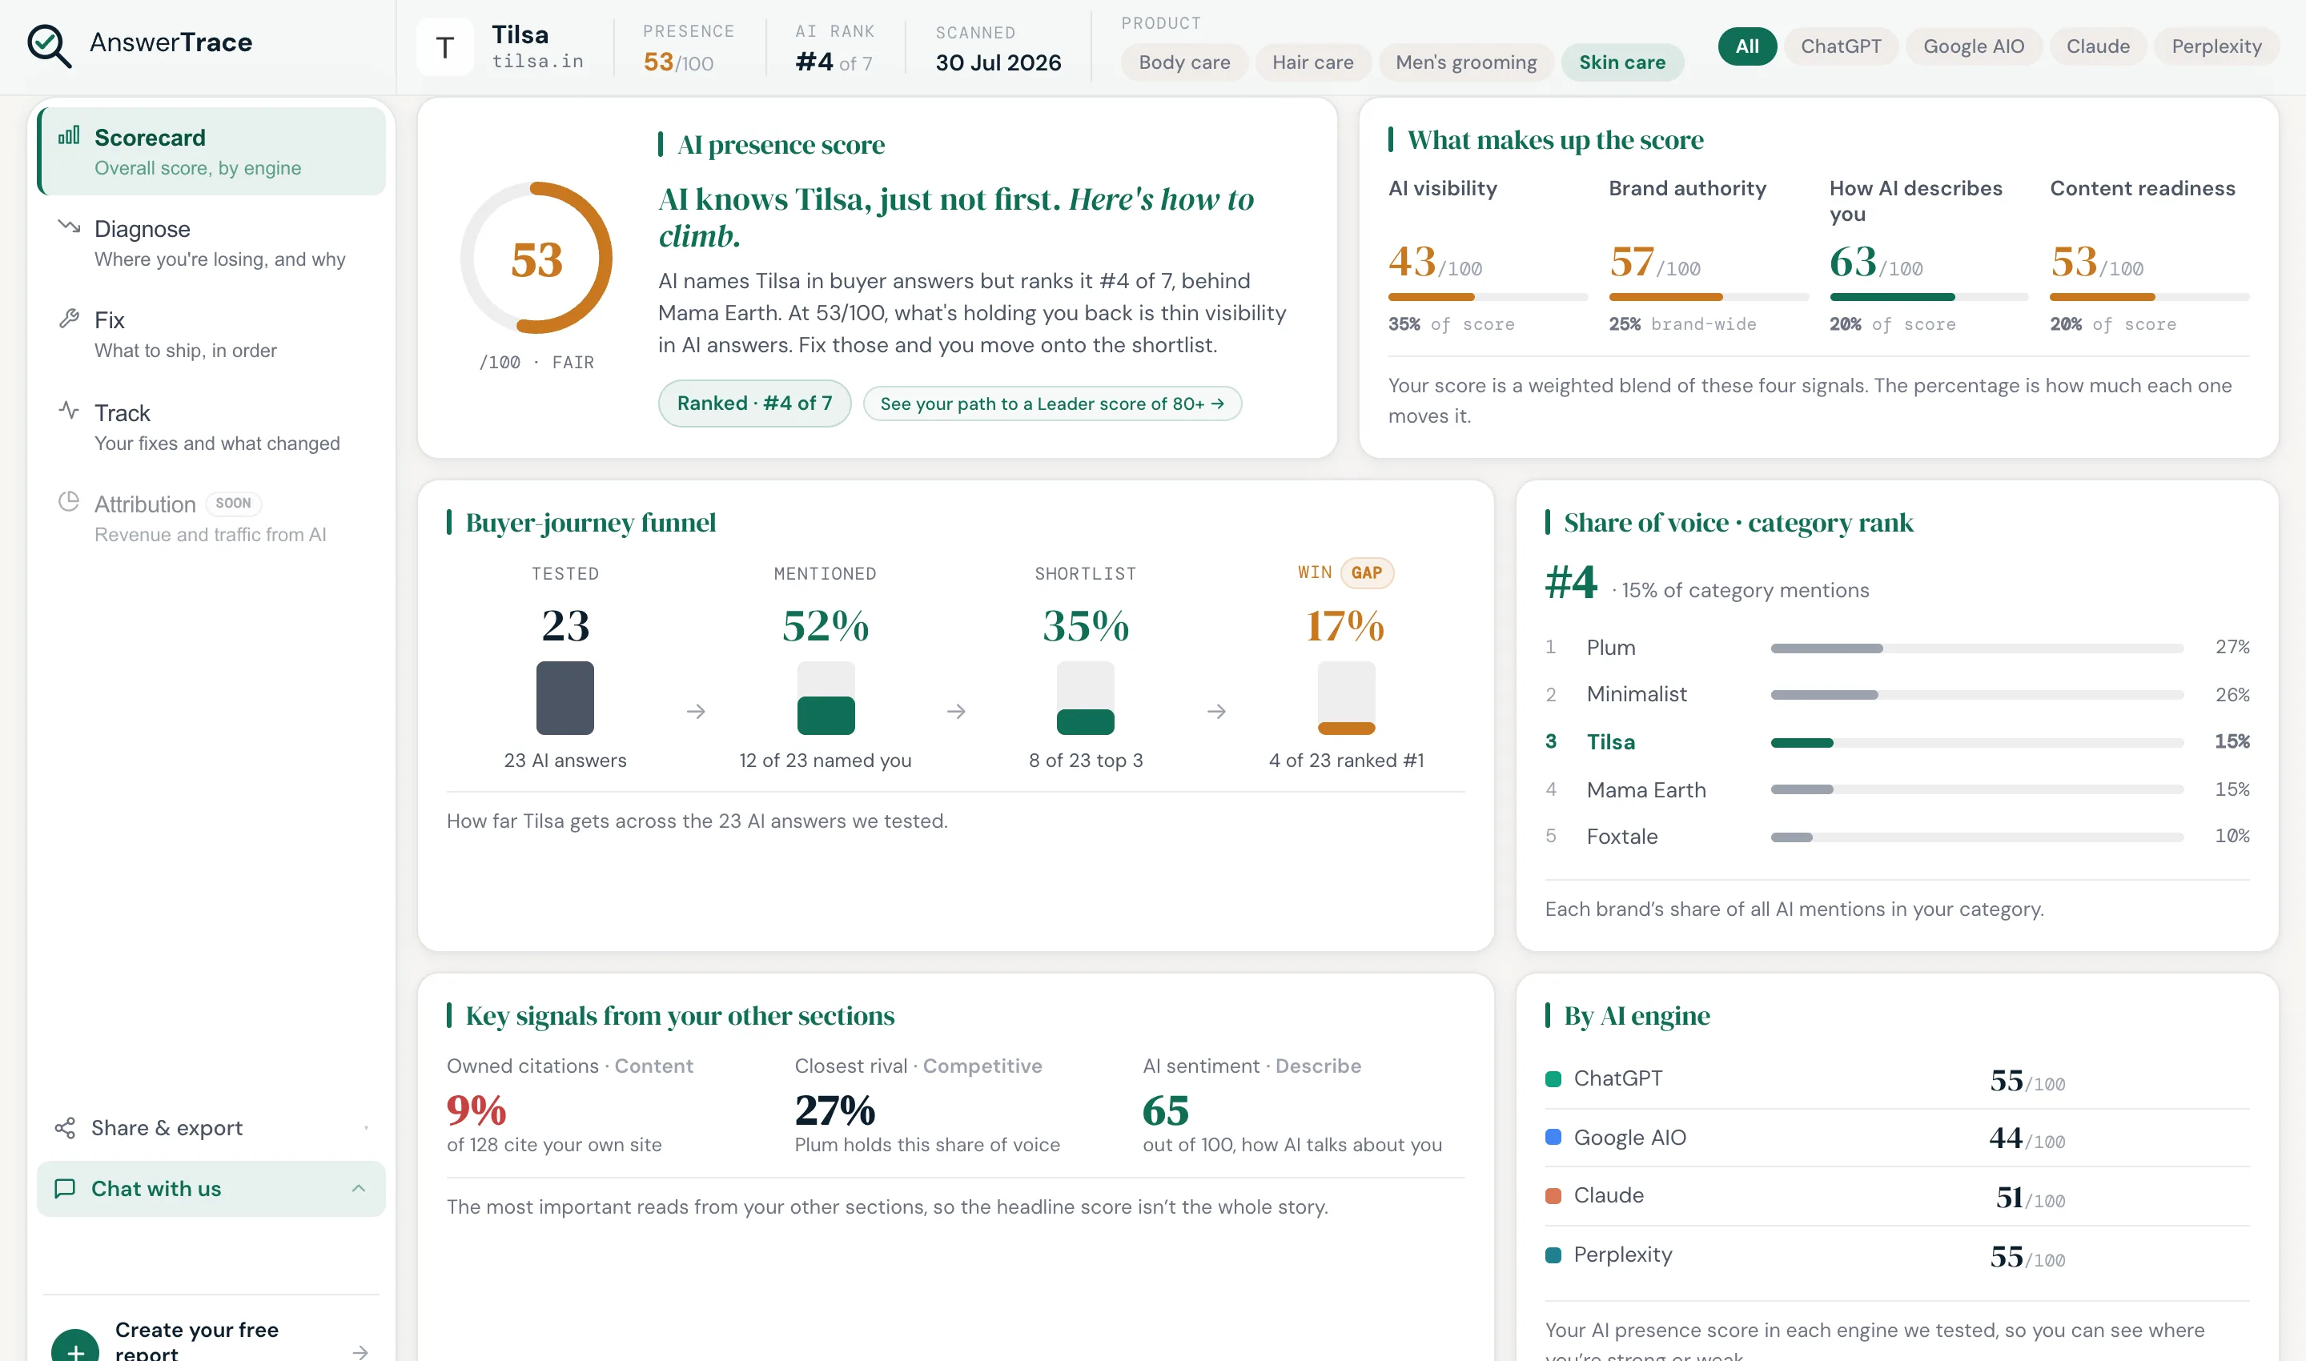Viewport: 2306px width, 1361px height.
Task: Click the AnswerTrace brand name
Action: pyautogui.click(x=171, y=42)
